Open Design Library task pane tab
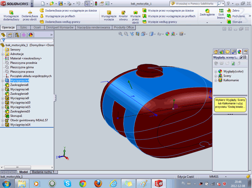This screenshot has width=252, height=188. coord(222,52)
